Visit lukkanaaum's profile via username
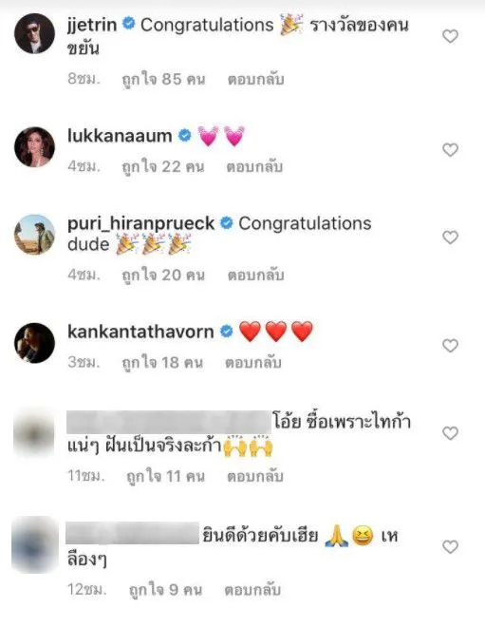 [120, 136]
